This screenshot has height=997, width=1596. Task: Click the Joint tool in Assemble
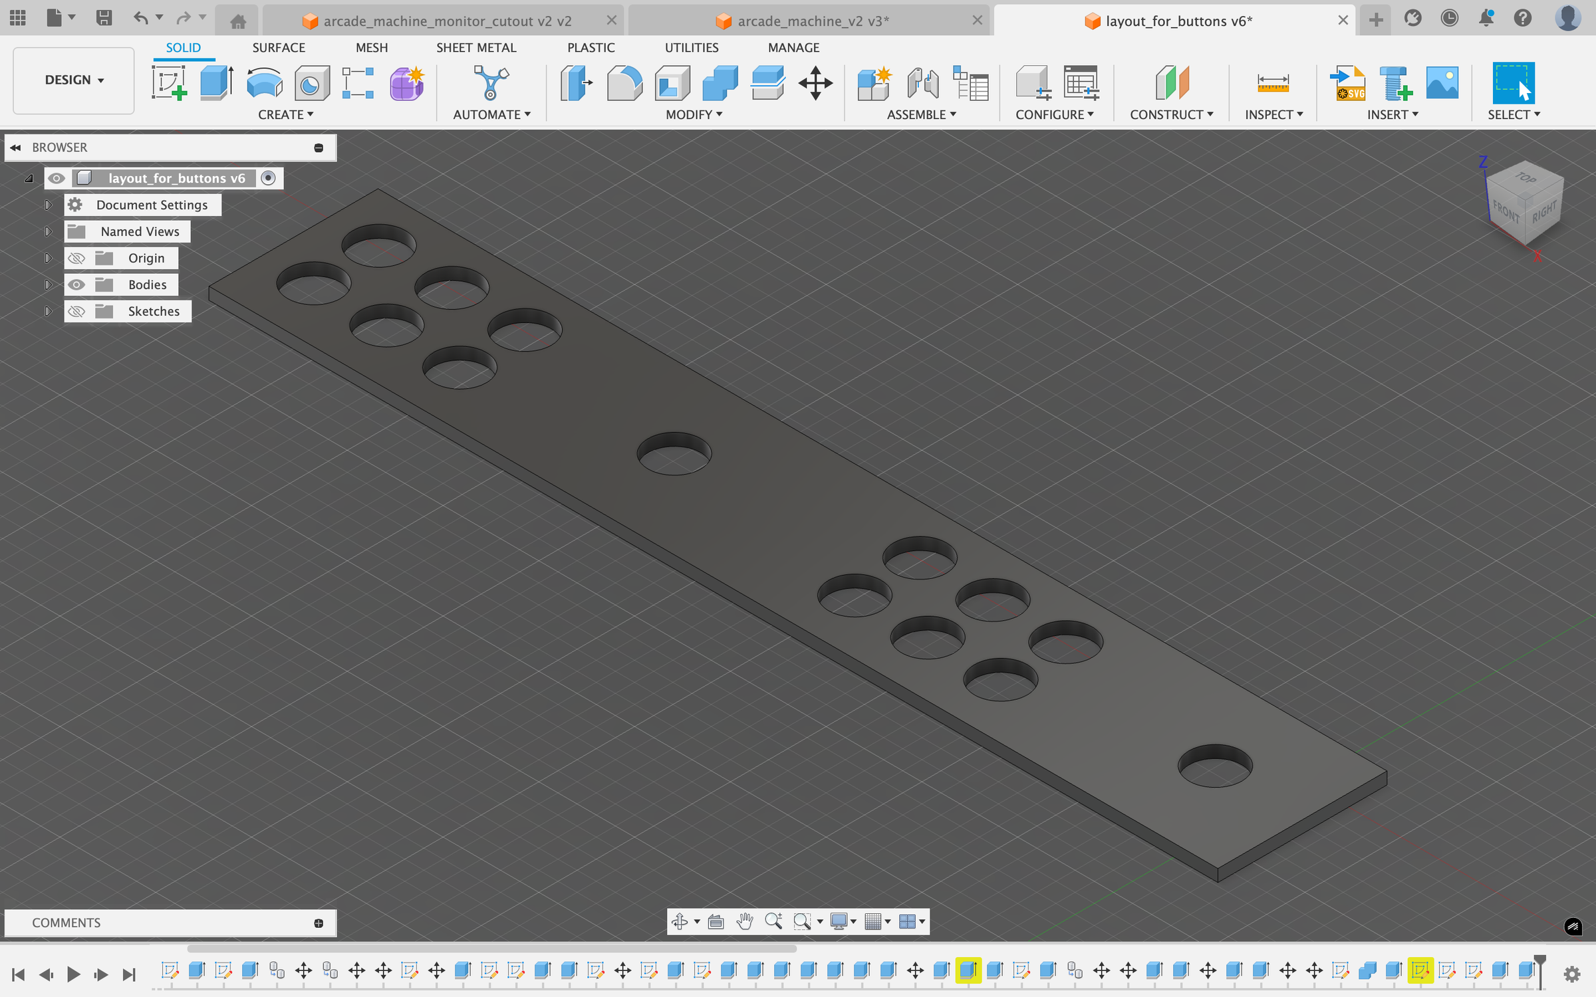pos(922,83)
